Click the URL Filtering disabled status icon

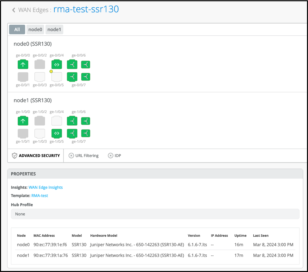pyautogui.click(x=71, y=155)
